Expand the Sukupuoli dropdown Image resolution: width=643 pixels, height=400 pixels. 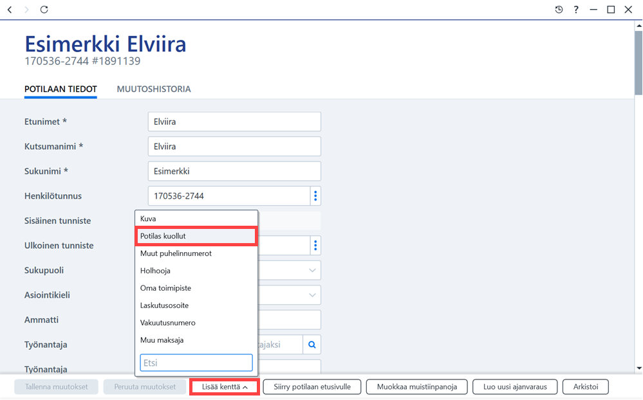312,271
